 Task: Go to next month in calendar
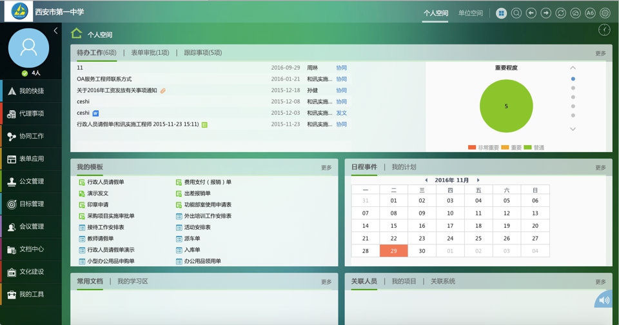click(x=478, y=180)
